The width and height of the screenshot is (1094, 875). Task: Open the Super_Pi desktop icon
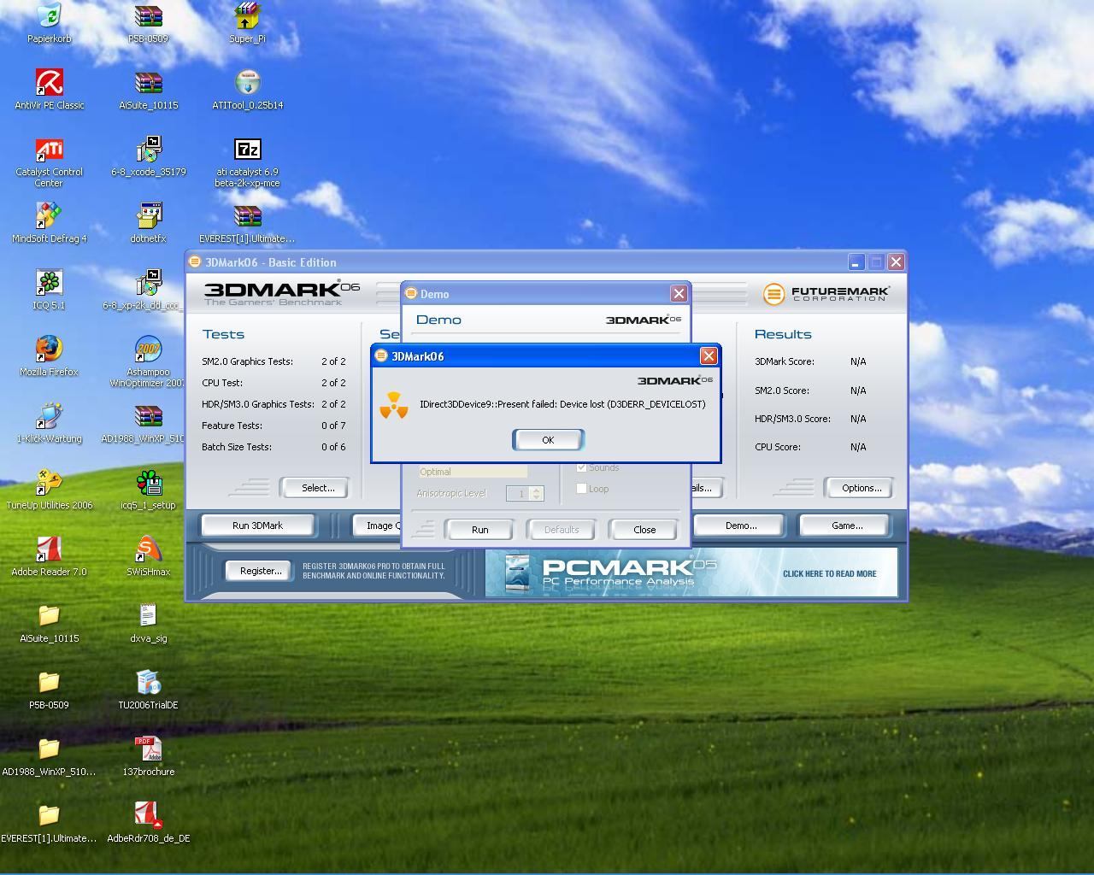(x=247, y=17)
